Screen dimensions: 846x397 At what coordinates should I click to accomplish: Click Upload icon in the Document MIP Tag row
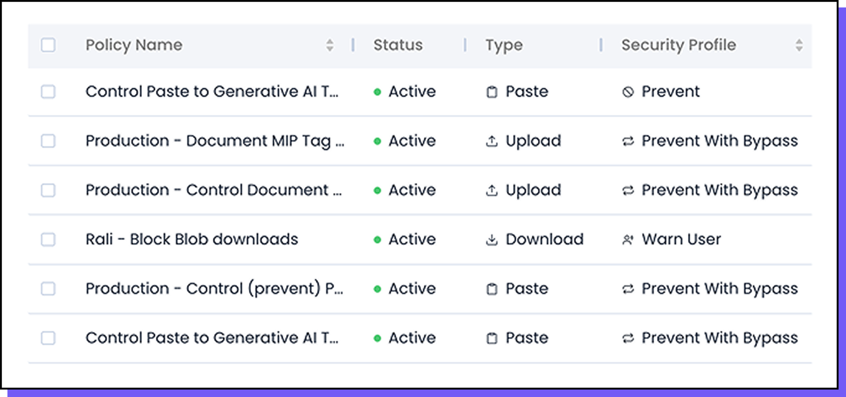coord(492,141)
